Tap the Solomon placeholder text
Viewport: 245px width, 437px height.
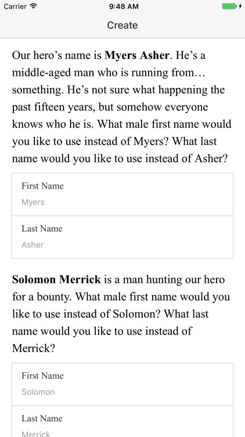click(x=38, y=392)
